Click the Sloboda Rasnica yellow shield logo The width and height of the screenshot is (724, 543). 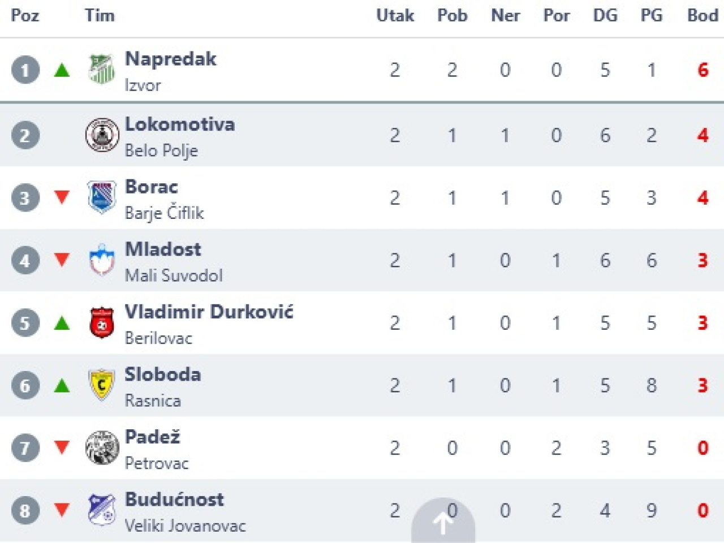pyautogui.click(x=102, y=385)
